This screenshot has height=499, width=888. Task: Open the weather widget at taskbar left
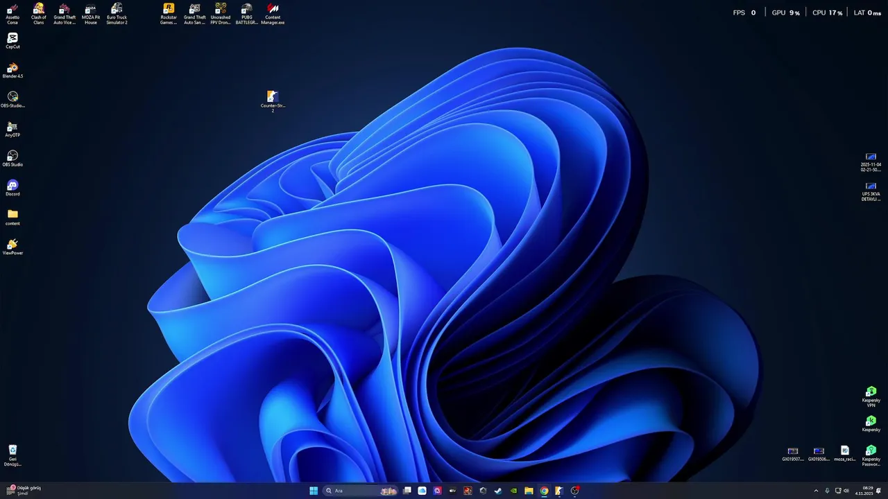coord(24,491)
